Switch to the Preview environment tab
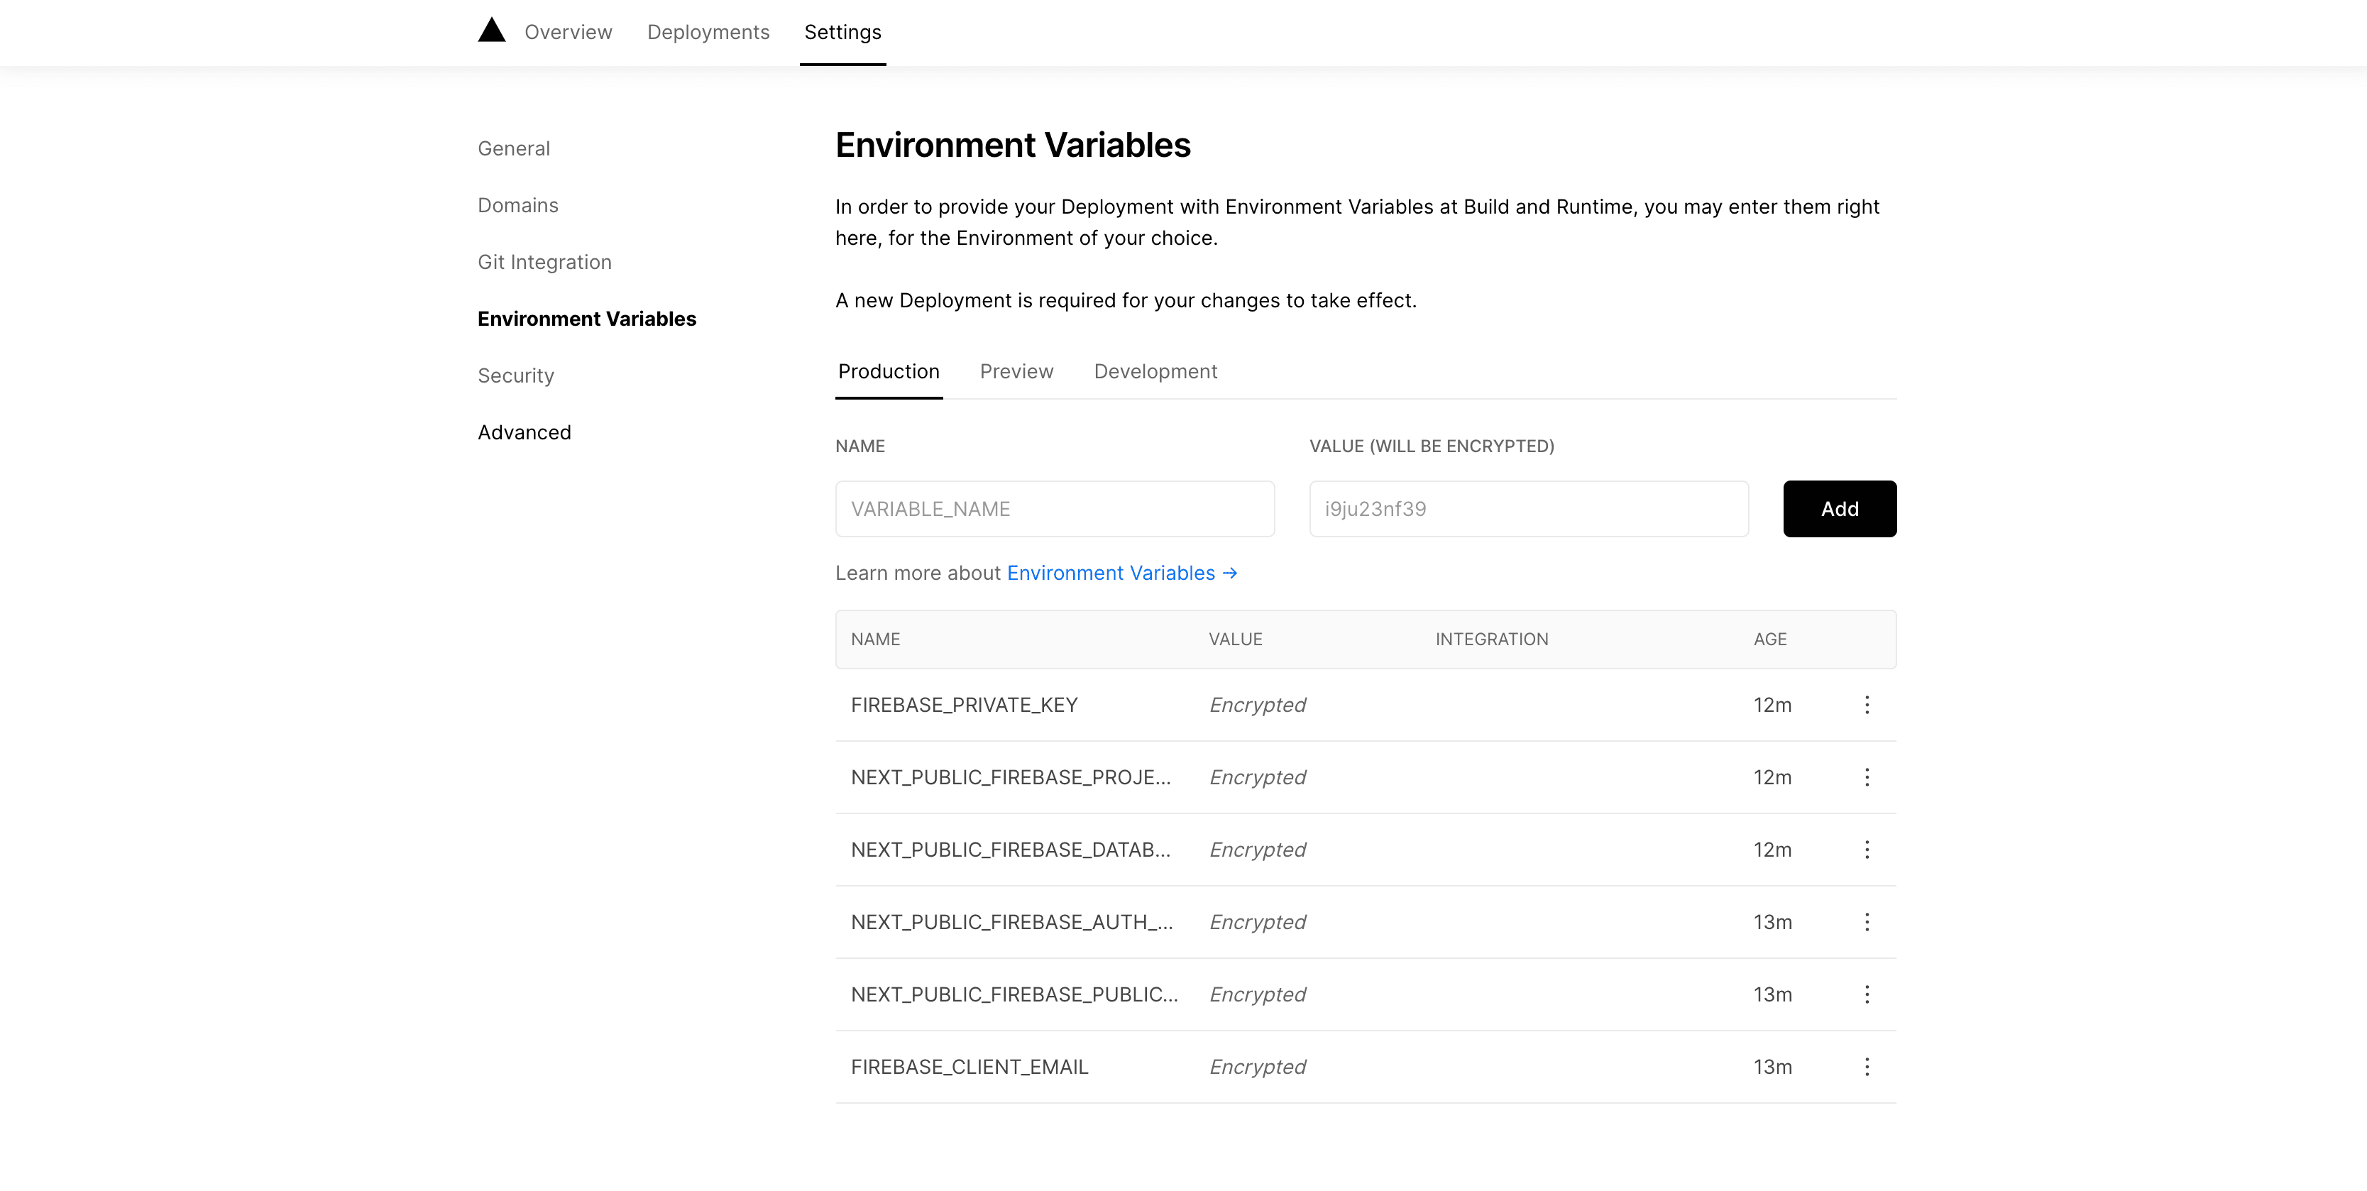The image size is (2367, 1191). pos(1016,371)
